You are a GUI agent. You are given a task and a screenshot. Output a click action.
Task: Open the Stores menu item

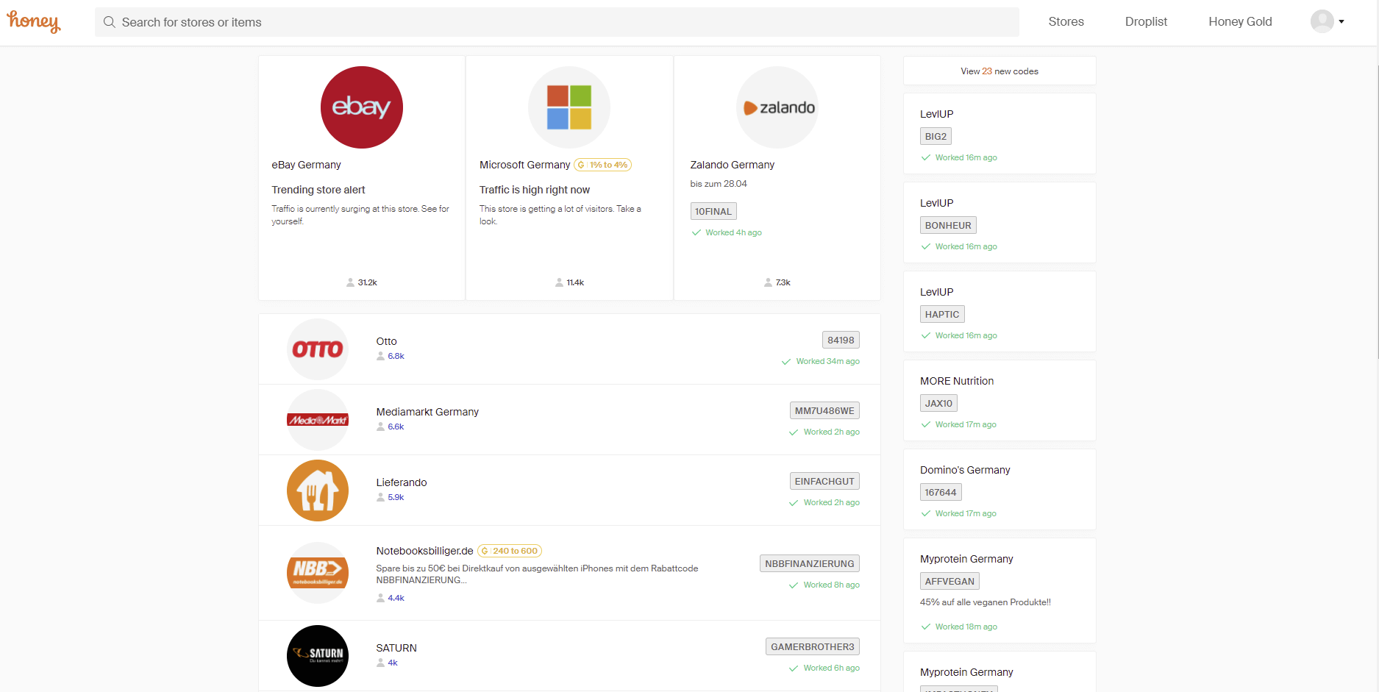click(x=1066, y=22)
